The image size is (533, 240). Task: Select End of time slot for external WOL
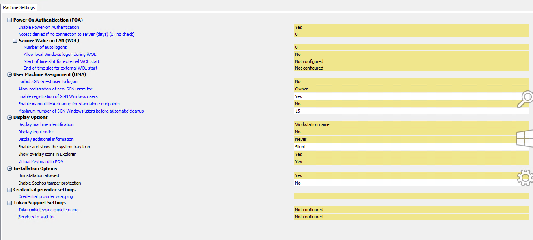[x=60, y=68]
